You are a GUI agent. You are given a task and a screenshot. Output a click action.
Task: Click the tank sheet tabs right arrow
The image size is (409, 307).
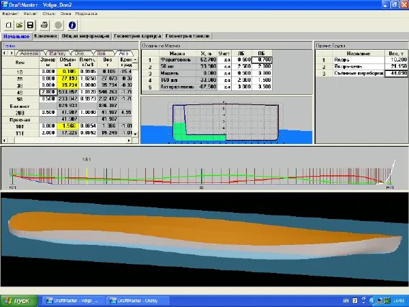(11, 53)
